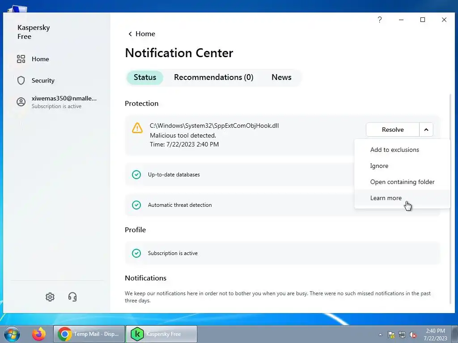Viewport: 458px width, 343px height.
Task: Launch Firefox from the taskbar
Action: tap(39, 334)
